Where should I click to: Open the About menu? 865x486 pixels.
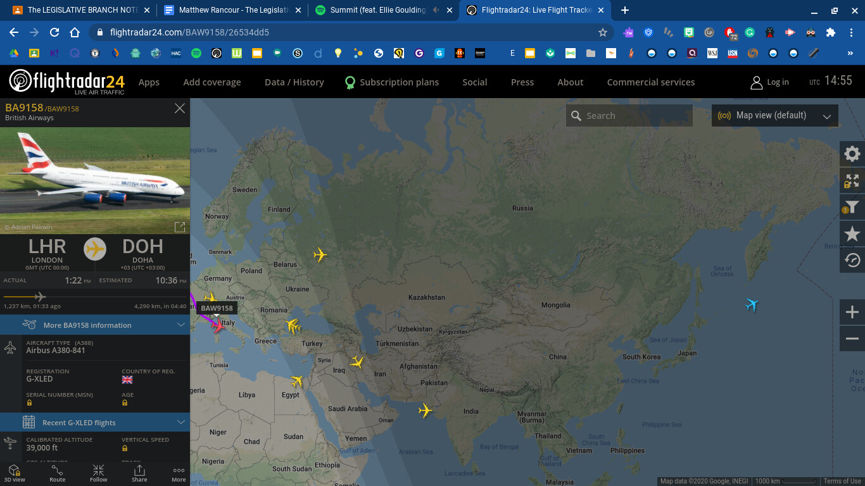[x=571, y=82]
